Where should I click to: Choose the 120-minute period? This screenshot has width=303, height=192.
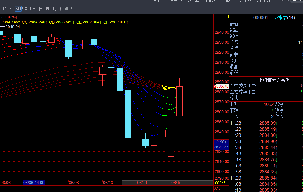pyautogui.click(x=33, y=9)
